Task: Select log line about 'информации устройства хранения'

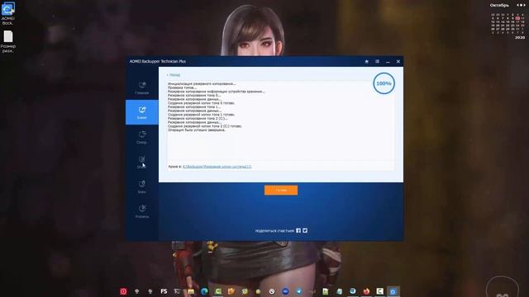Action: [x=217, y=92]
